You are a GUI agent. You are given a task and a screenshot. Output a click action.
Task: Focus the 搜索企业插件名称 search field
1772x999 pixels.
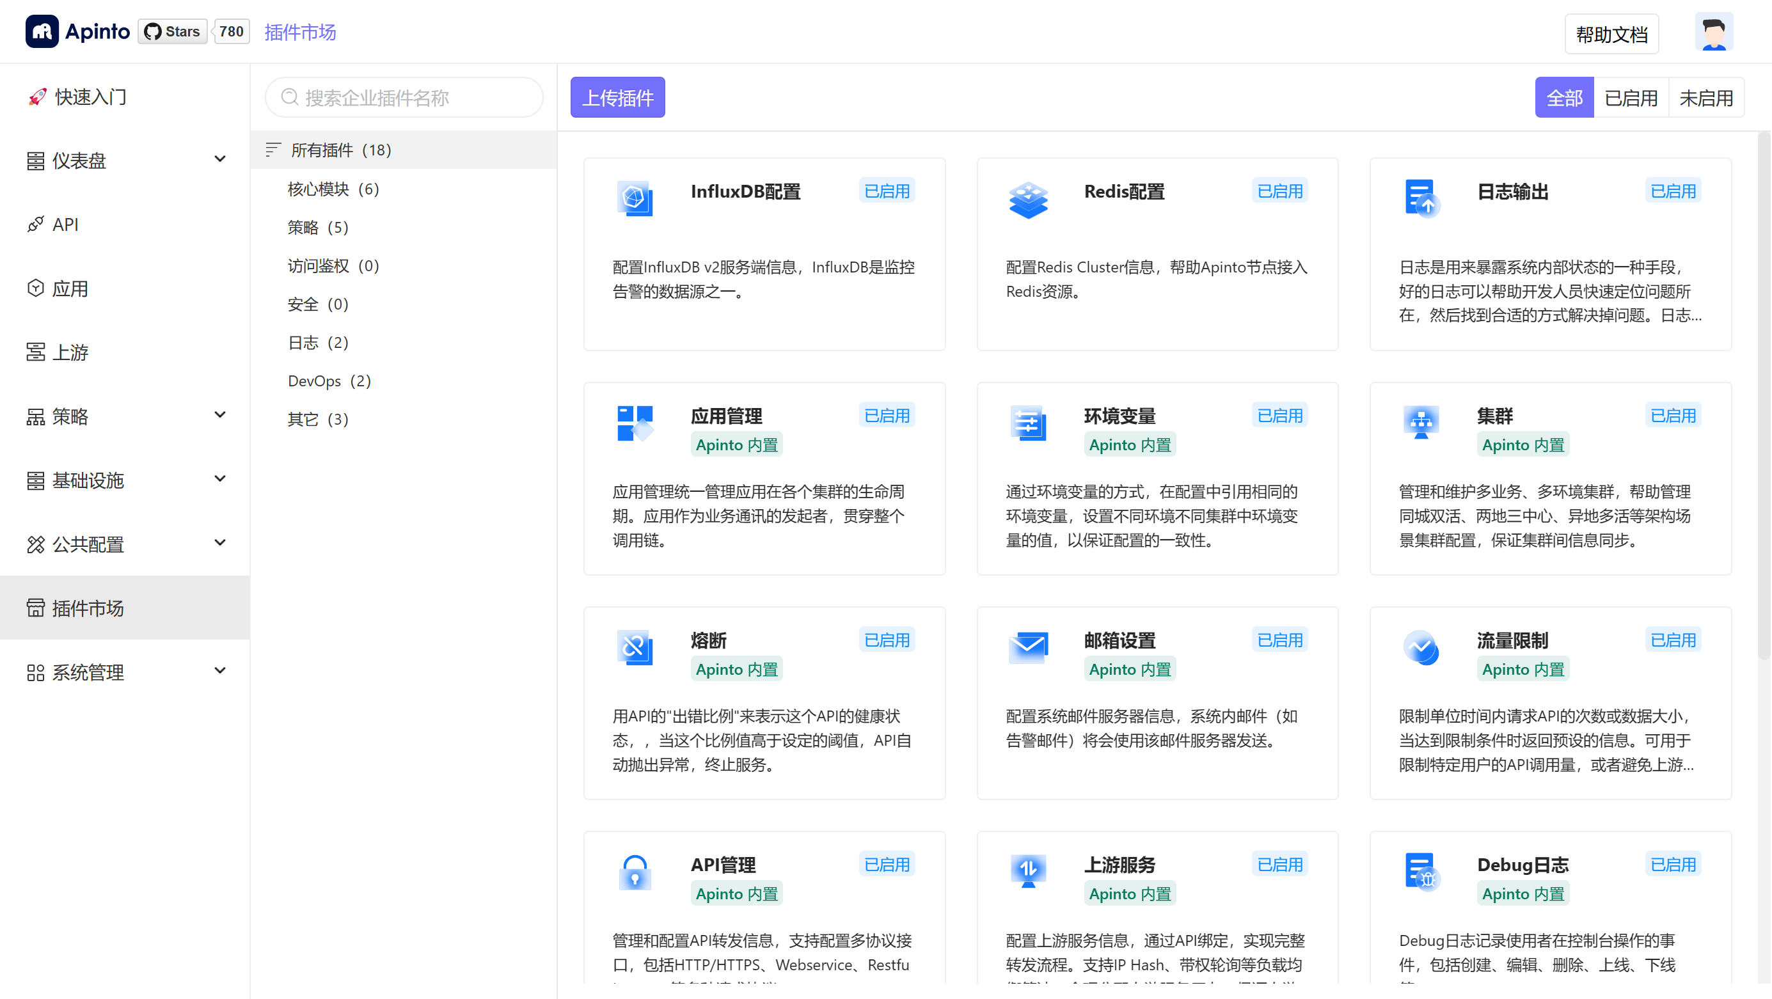(x=404, y=97)
